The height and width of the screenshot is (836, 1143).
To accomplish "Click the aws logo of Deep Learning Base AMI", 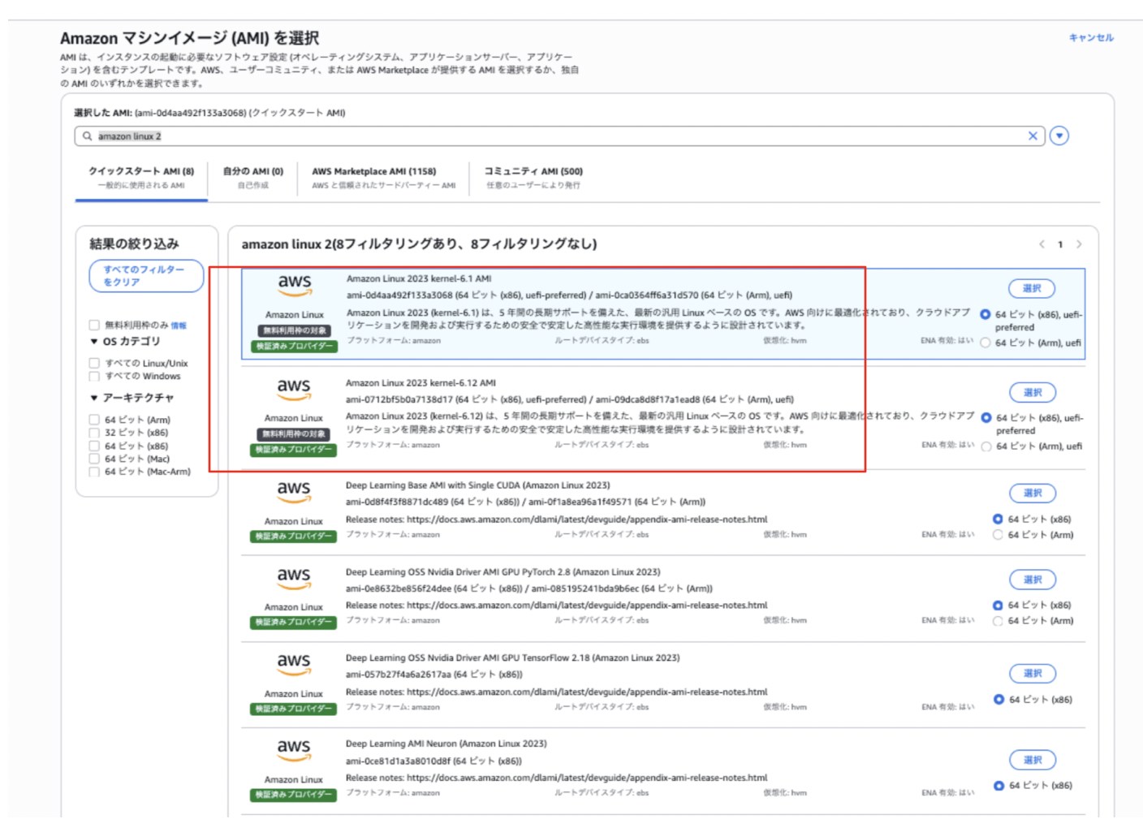I will pos(294,492).
